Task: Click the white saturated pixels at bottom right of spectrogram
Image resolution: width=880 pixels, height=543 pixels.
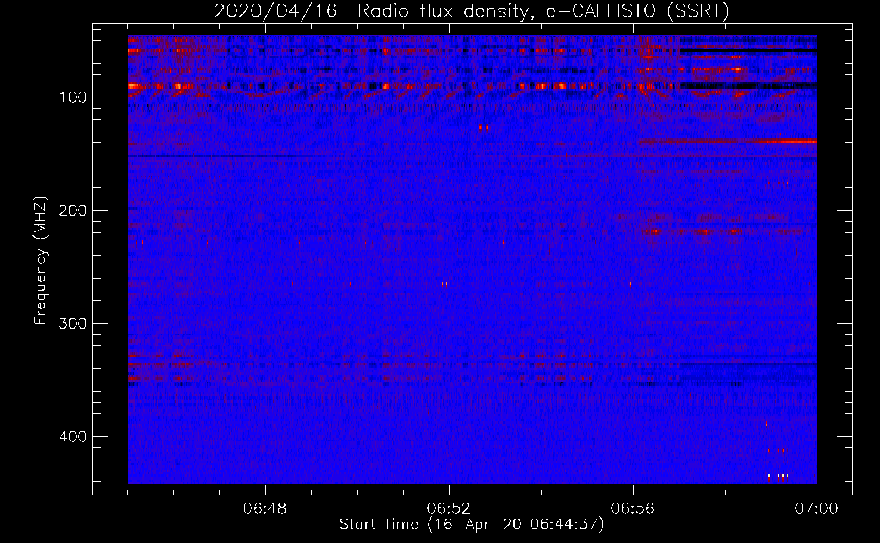Action: point(779,476)
